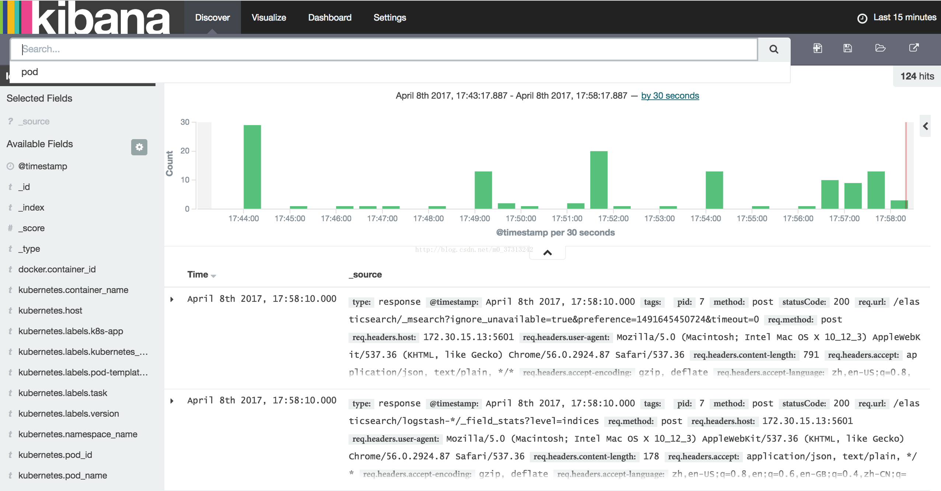Open the Load Saved Search folder icon

pos(880,48)
